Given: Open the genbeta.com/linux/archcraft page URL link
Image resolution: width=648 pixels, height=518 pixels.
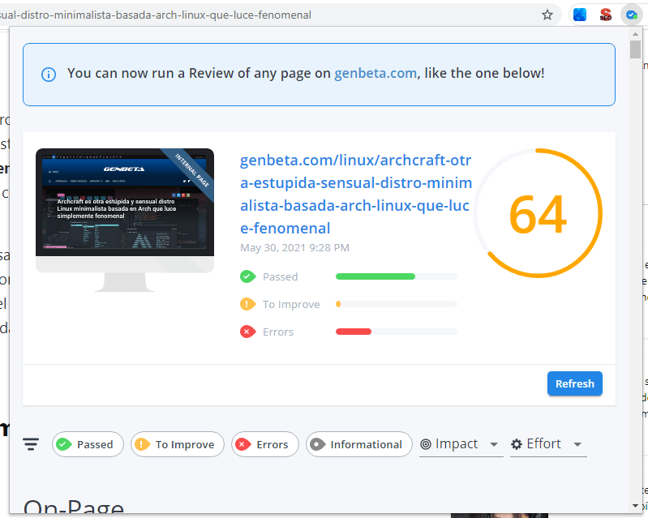Looking at the screenshot, I should coord(356,194).
